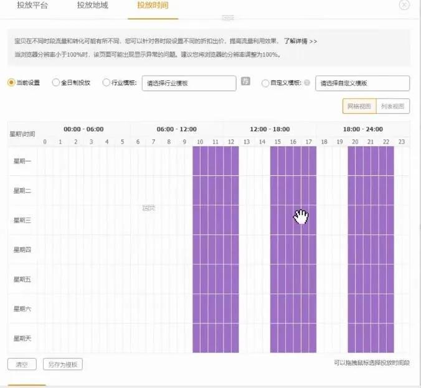Click the 18:00 - 24:00 column header
This screenshot has height=388, width=421.
(x=363, y=129)
